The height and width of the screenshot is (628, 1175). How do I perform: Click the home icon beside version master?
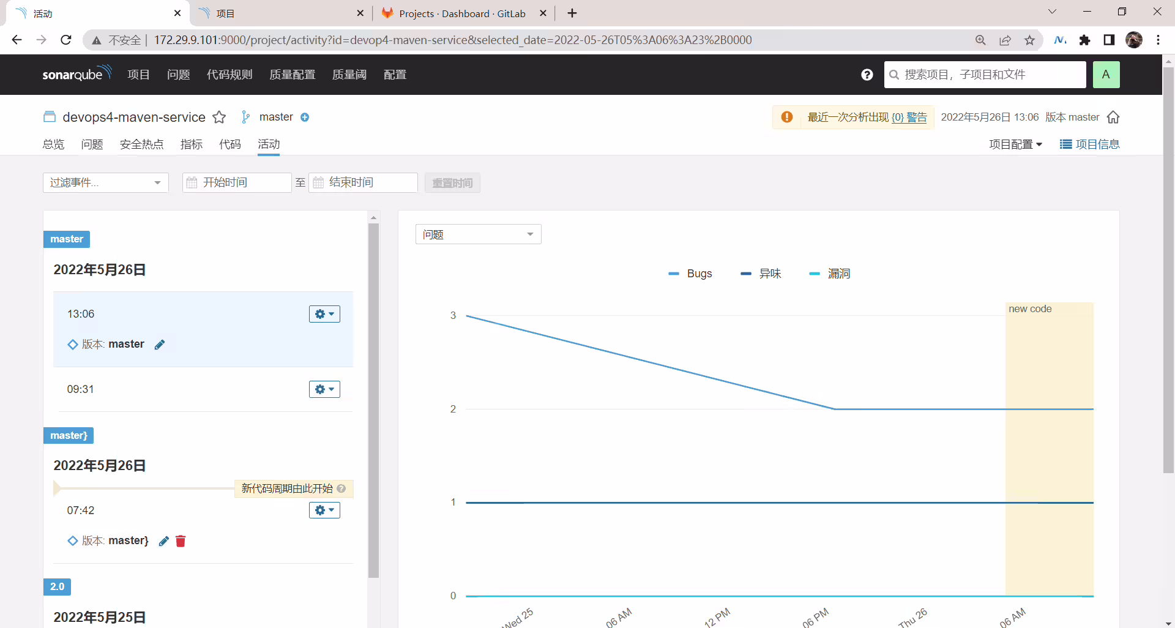tap(1113, 117)
